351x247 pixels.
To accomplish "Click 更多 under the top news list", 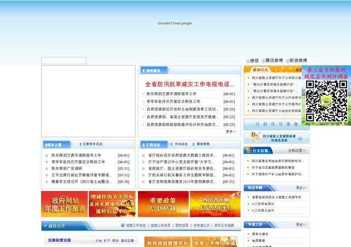I will tap(231, 131).
